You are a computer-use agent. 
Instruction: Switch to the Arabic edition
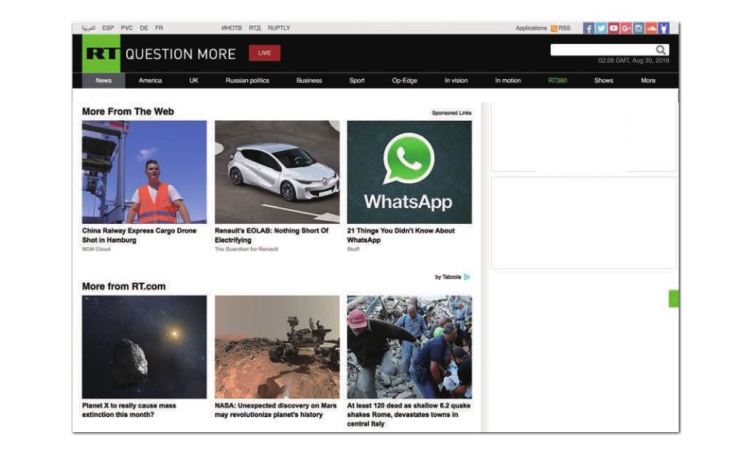tap(88, 28)
